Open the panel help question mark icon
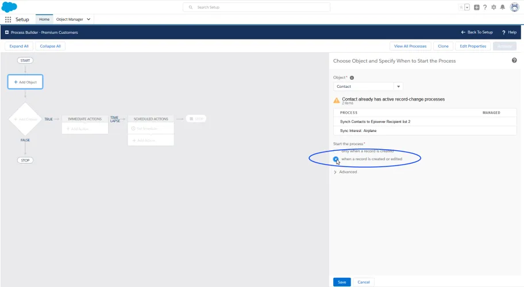 [x=514, y=60]
